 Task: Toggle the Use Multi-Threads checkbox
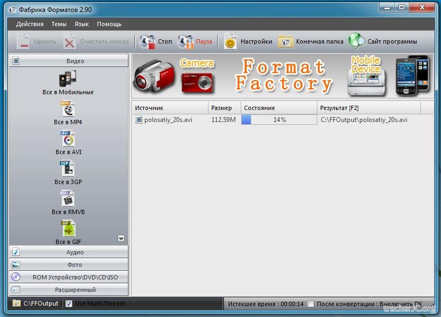[69, 303]
